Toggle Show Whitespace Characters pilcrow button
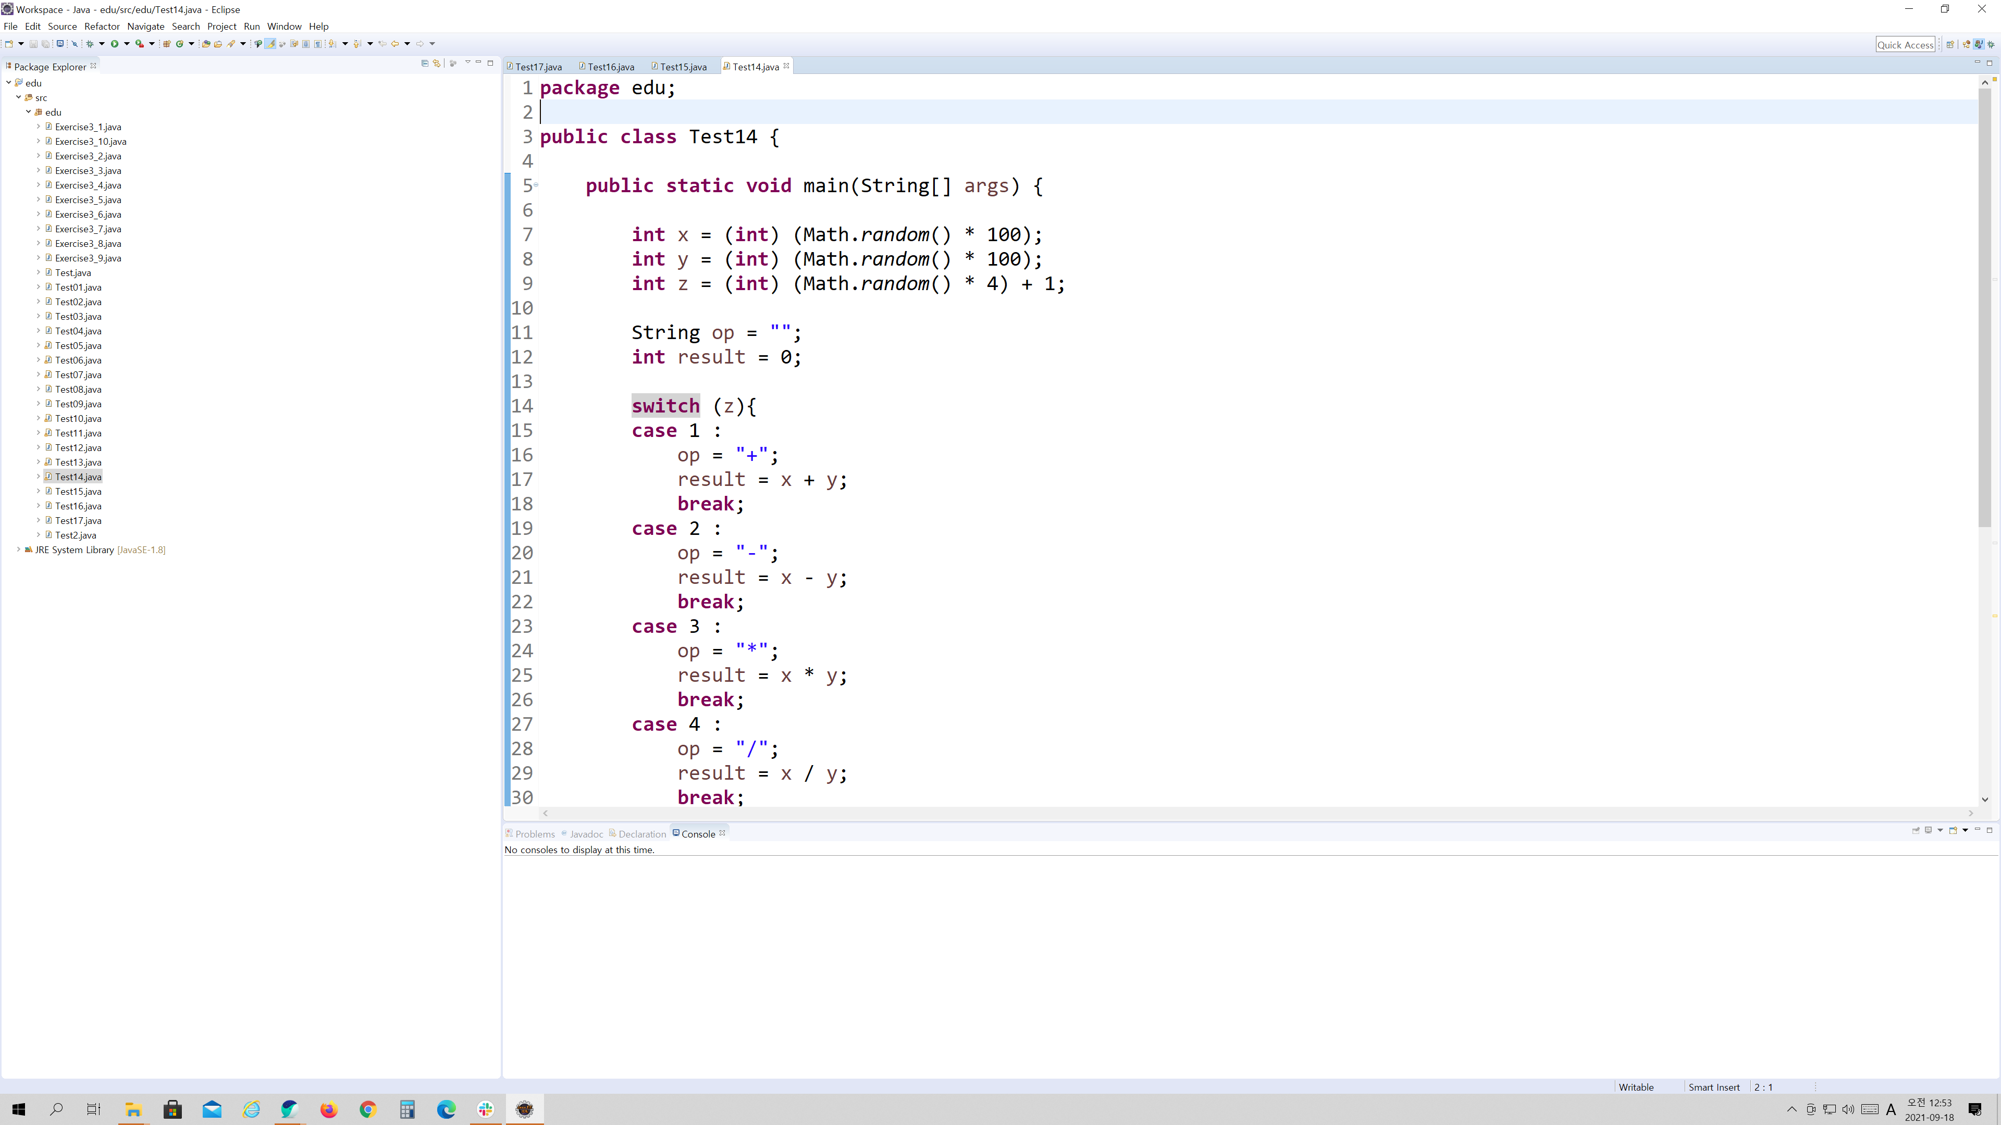Screen dimensions: 2001x1125 pyautogui.click(x=318, y=43)
